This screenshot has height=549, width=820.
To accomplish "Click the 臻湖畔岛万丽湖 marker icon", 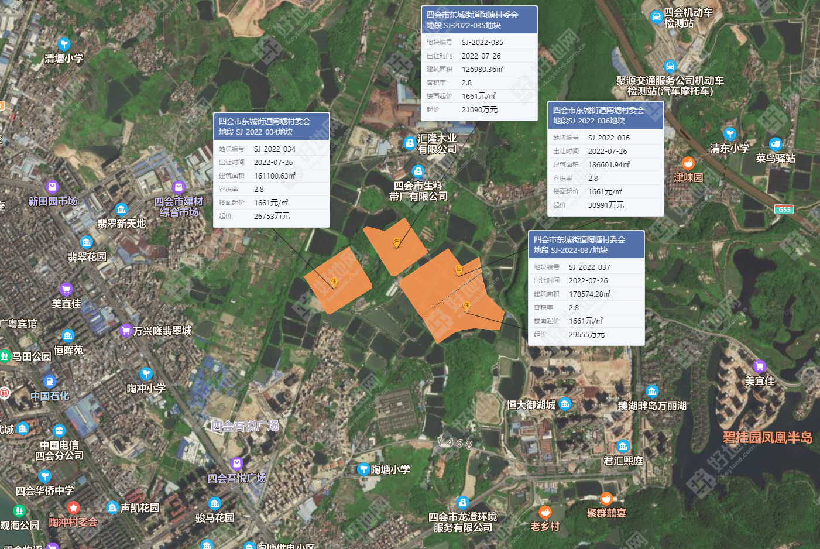I will tap(652, 392).
